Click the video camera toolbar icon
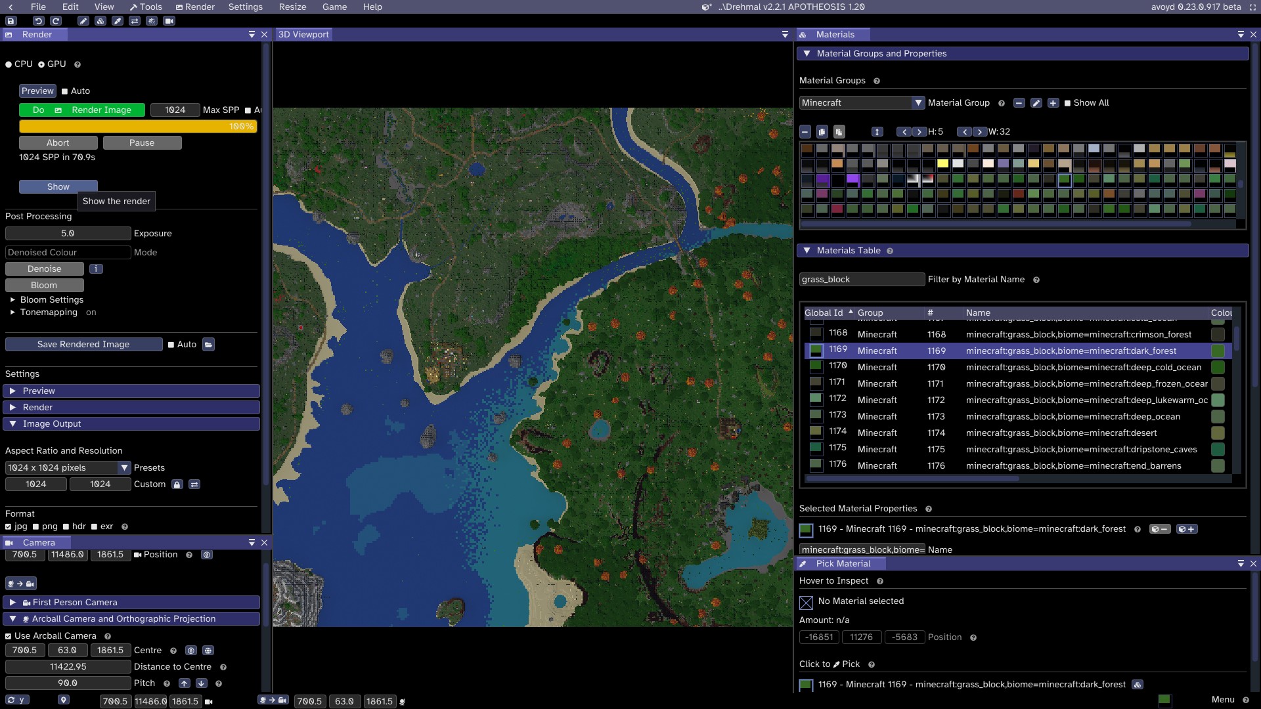 (169, 21)
